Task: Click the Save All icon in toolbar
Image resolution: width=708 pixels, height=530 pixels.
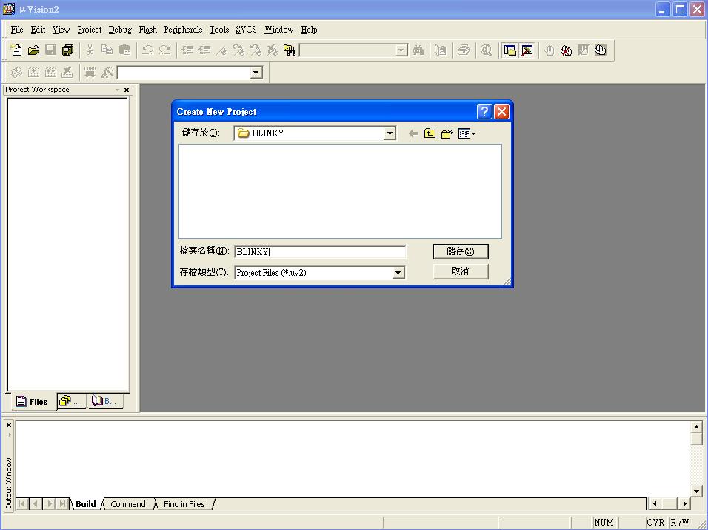Action: 68,50
